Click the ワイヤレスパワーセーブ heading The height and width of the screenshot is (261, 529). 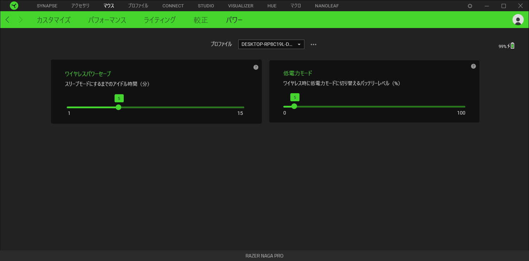(88, 74)
